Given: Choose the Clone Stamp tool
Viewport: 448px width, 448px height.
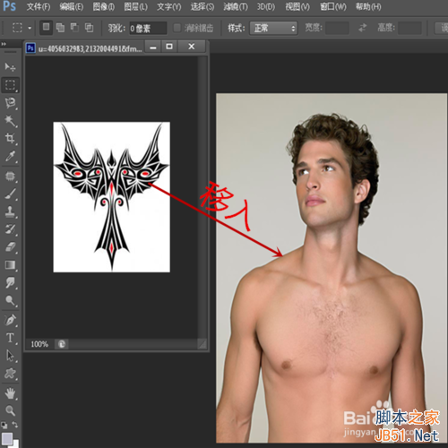Looking at the screenshot, I should [x=10, y=211].
